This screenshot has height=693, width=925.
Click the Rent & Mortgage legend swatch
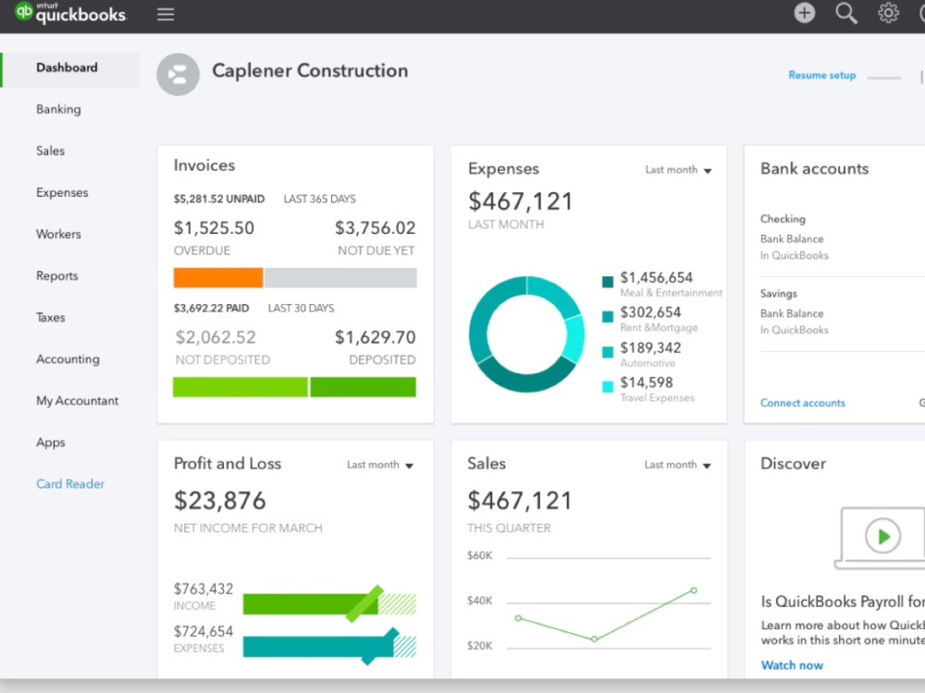click(607, 317)
